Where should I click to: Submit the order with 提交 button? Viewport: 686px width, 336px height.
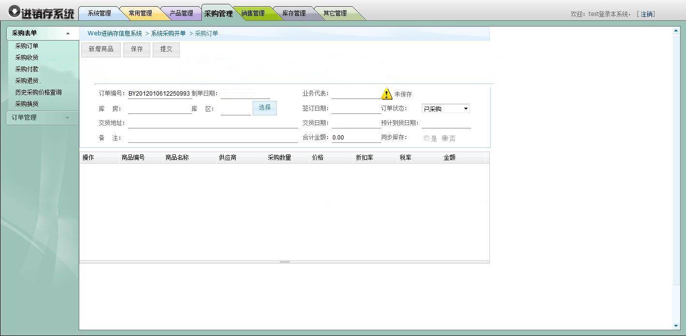click(x=166, y=49)
